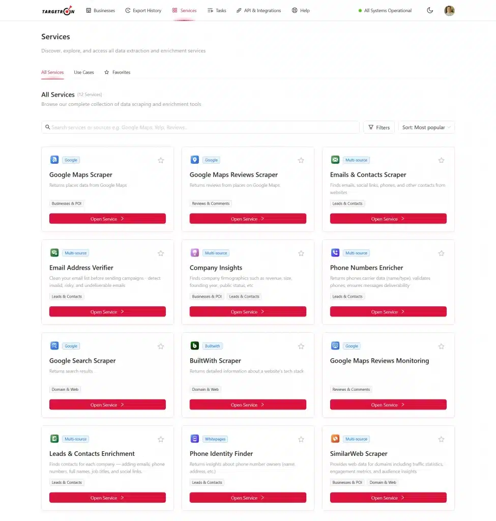Image resolution: width=496 pixels, height=521 pixels.
Task: Click the Targetron logo
Action: coord(58,11)
